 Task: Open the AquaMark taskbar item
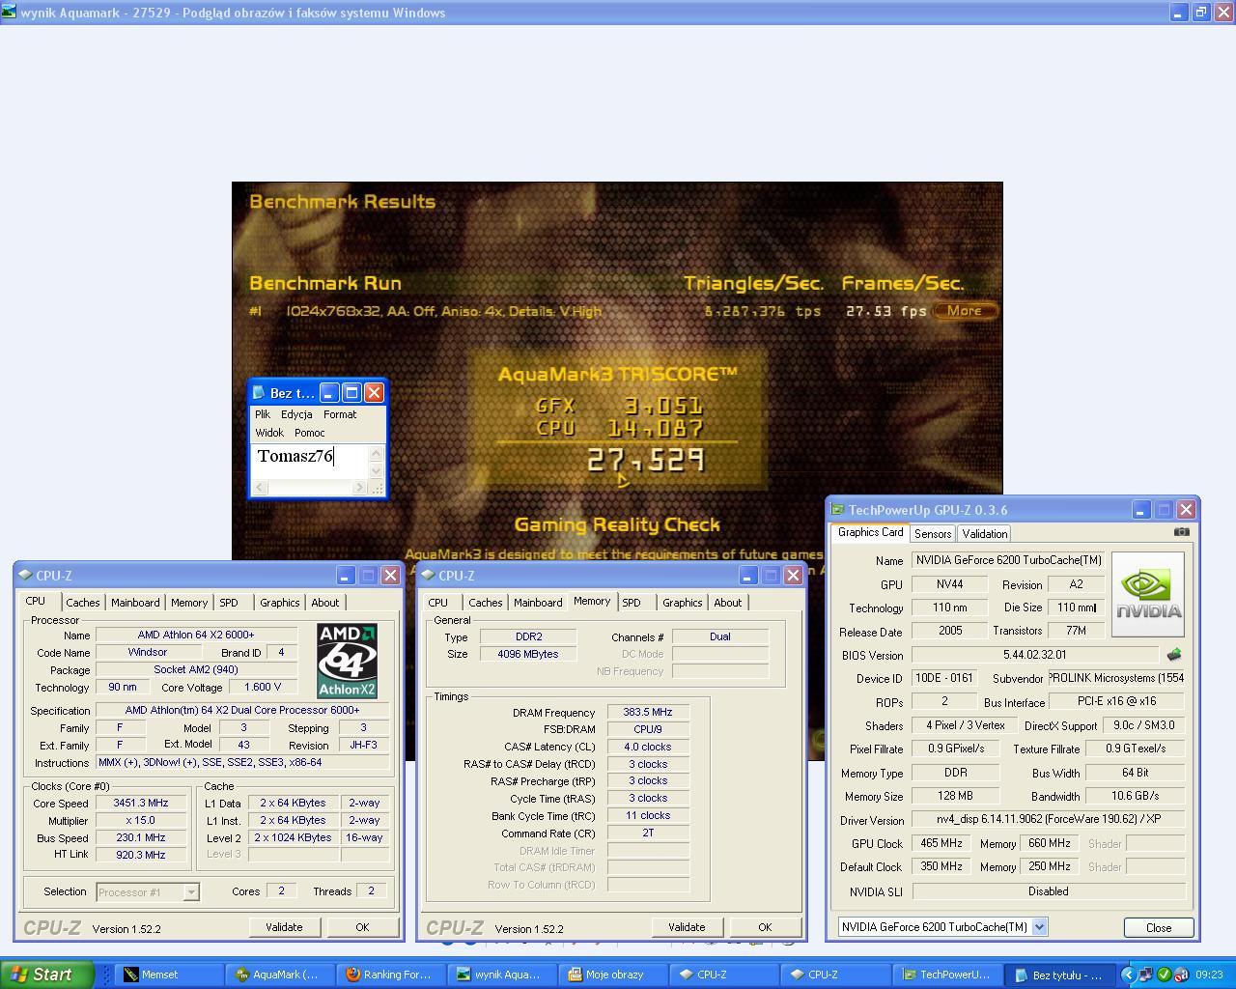[279, 975]
